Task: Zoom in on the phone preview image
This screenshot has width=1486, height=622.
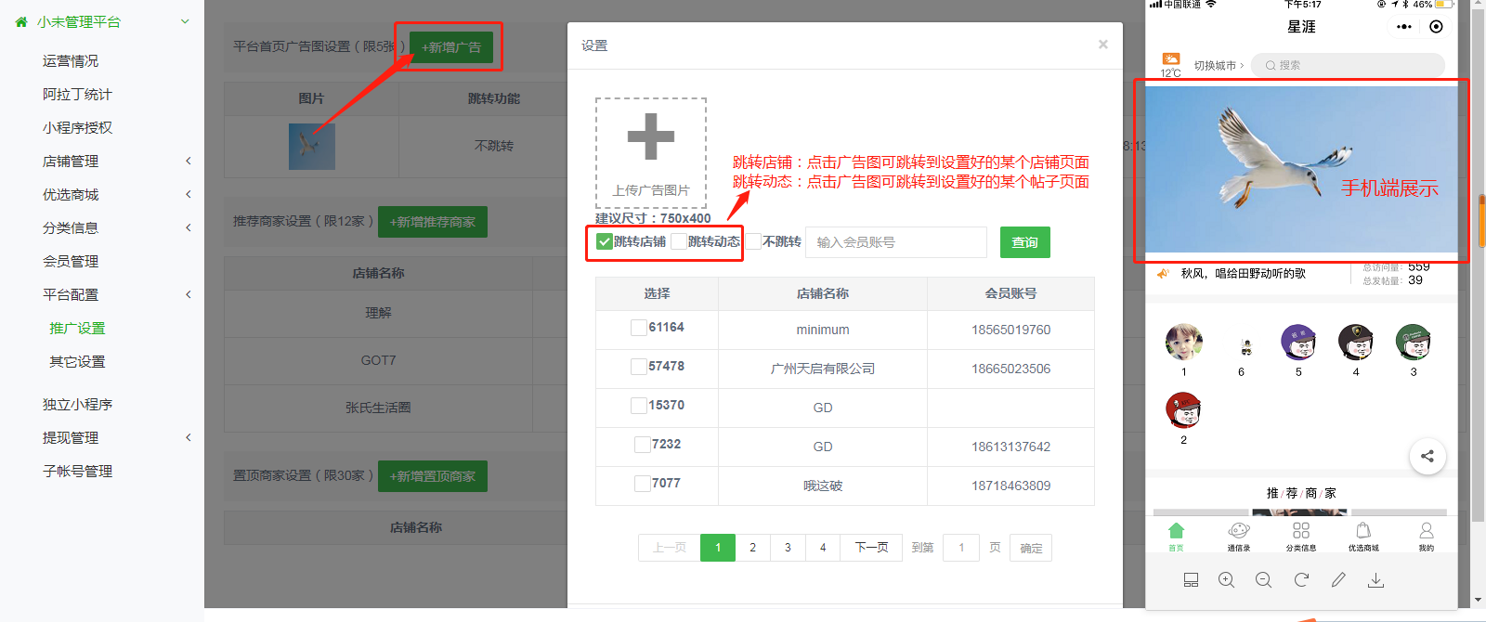Action: pyautogui.click(x=1226, y=580)
